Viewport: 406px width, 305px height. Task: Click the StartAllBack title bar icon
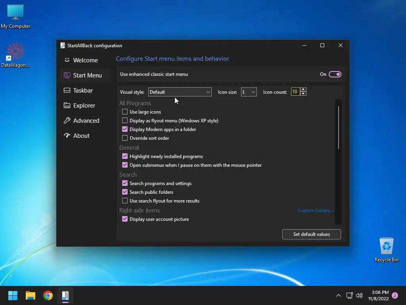tap(62, 45)
